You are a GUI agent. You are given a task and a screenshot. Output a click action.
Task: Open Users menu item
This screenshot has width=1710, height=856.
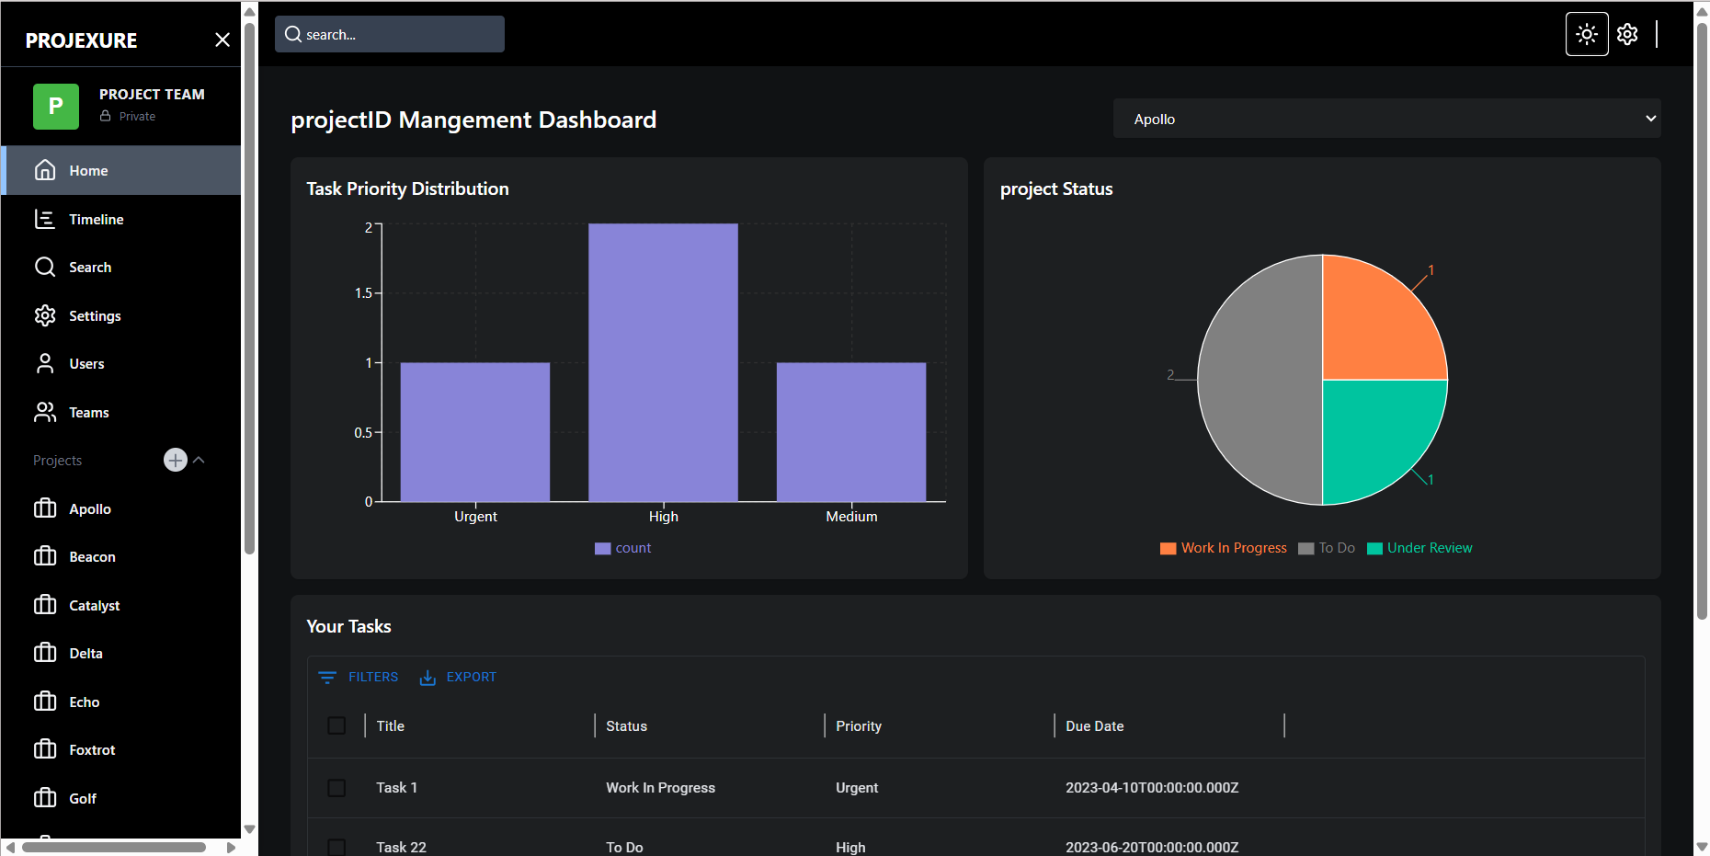pos(121,363)
